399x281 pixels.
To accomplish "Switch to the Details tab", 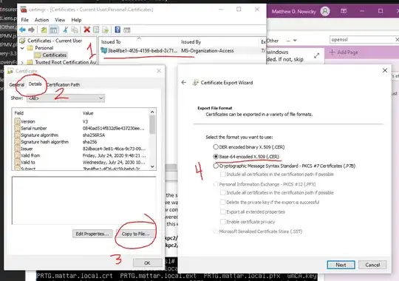I will 35,84.
